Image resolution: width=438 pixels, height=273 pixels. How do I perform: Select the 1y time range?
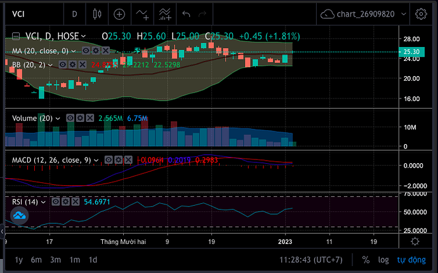(18, 260)
